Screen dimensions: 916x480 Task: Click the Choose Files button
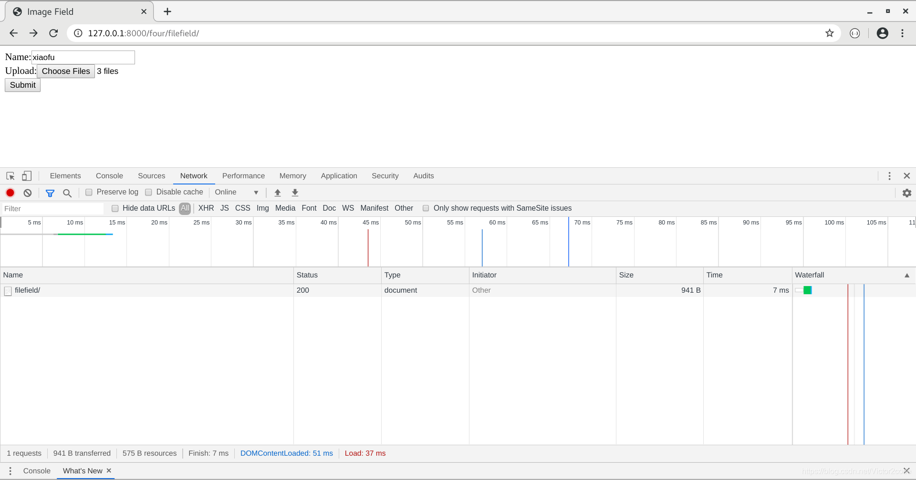tap(66, 71)
